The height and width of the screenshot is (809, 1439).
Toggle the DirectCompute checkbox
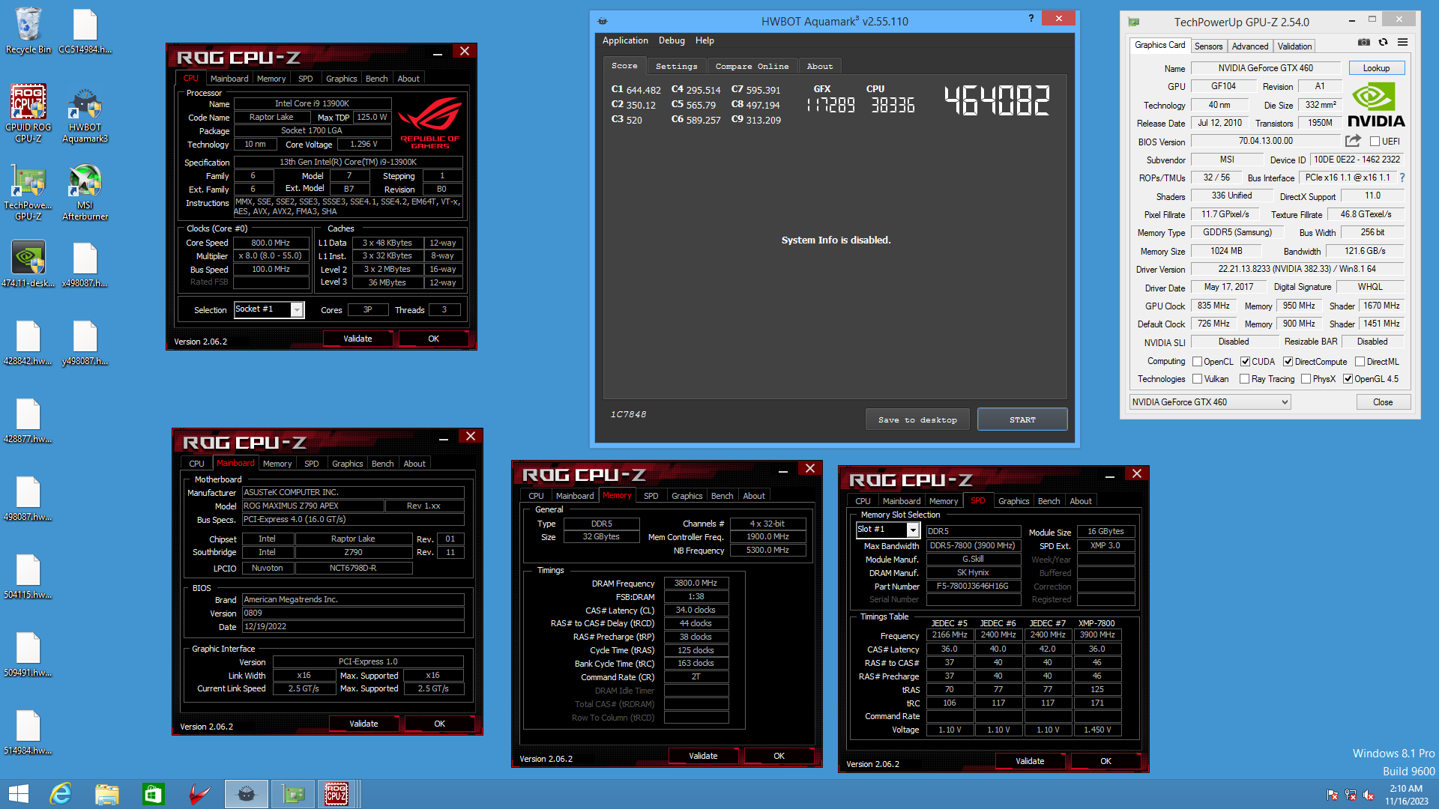point(1288,362)
